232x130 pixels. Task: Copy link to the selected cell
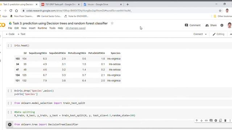tap(206, 120)
